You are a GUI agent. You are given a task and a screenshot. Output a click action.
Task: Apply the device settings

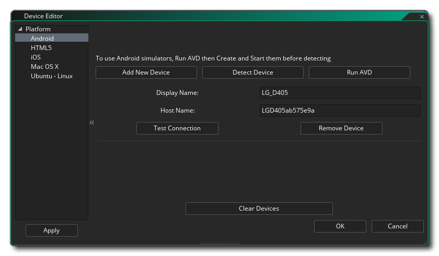tap(52, 230)
